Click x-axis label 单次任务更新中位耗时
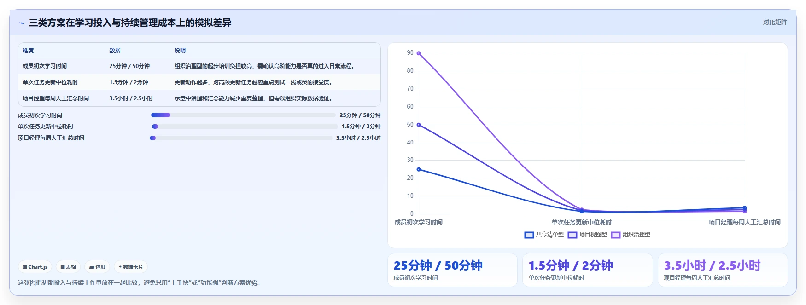This screenshot has height=305, width=806. tap(582, 222)
